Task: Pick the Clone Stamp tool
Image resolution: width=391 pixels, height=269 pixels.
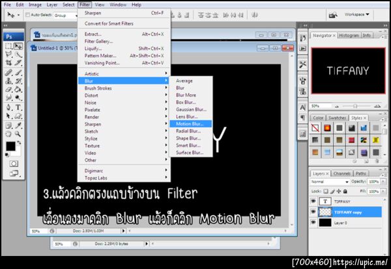Action: 8,81
